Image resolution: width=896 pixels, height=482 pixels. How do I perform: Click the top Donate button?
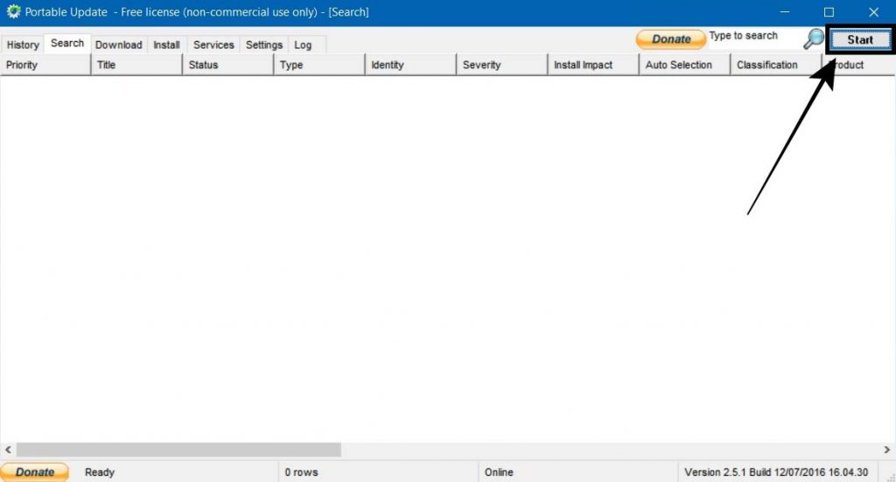coord(671,38)
